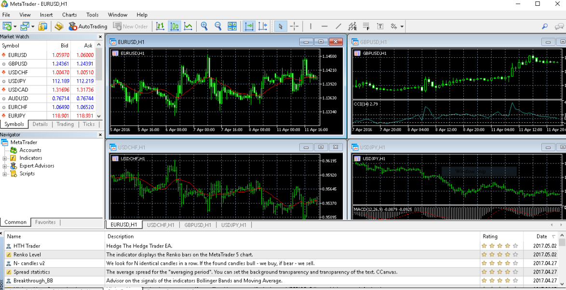This screenshot has width=566, height=290.
Task: Zoom in on the chart
Action: [204, 26]
